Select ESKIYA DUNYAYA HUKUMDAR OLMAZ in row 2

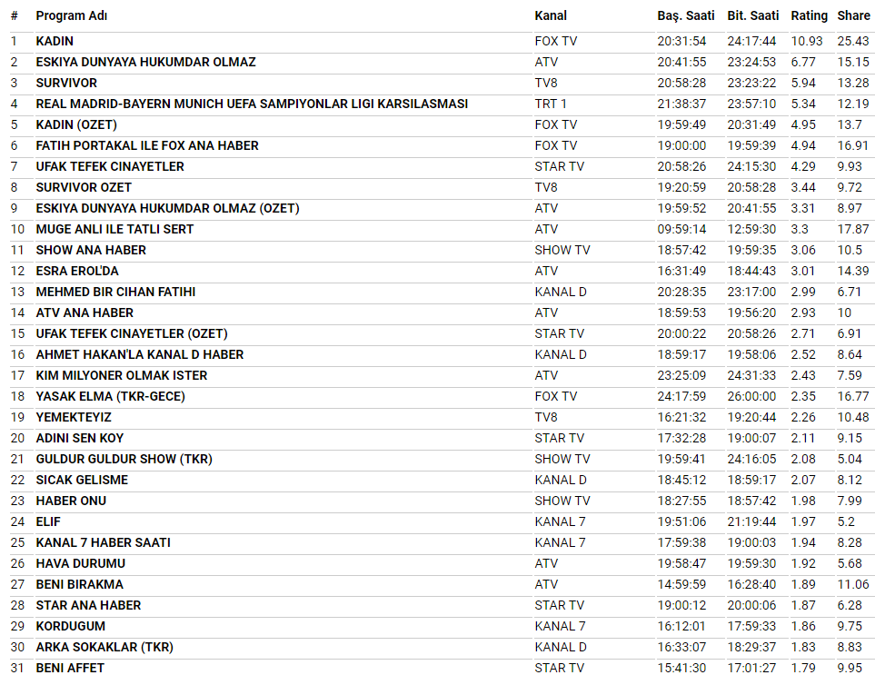(x=145, y=62)
